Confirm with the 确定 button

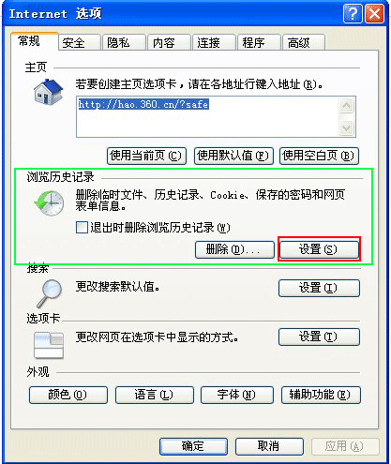[x=193, y=446]
